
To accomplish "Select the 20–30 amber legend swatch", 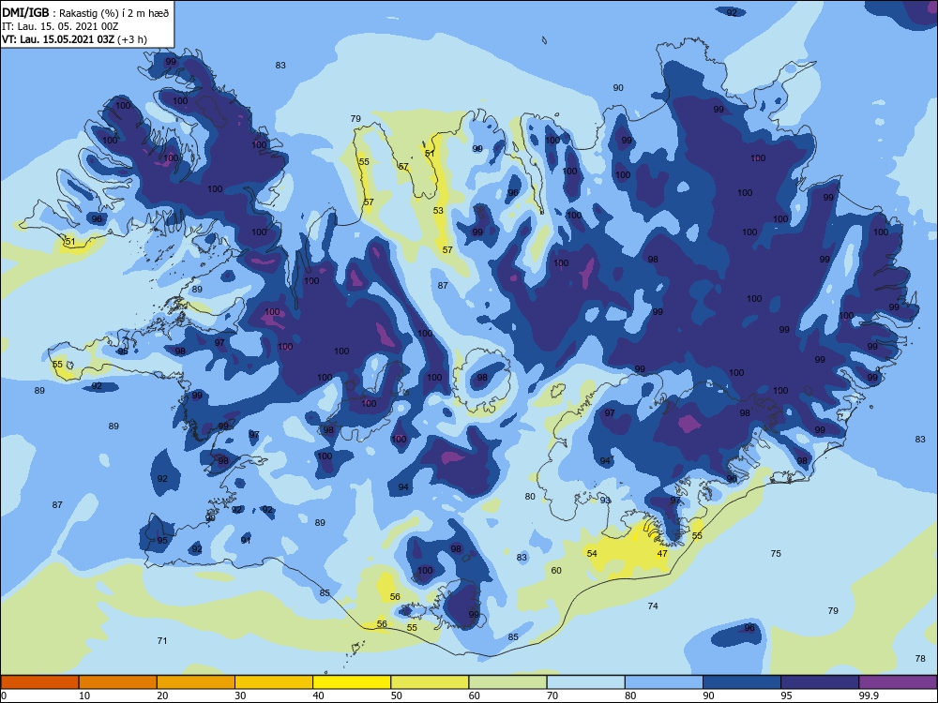I will 196,682.
